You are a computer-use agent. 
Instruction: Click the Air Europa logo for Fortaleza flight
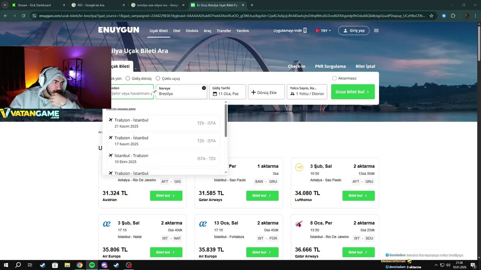click(x=203, y=224)
